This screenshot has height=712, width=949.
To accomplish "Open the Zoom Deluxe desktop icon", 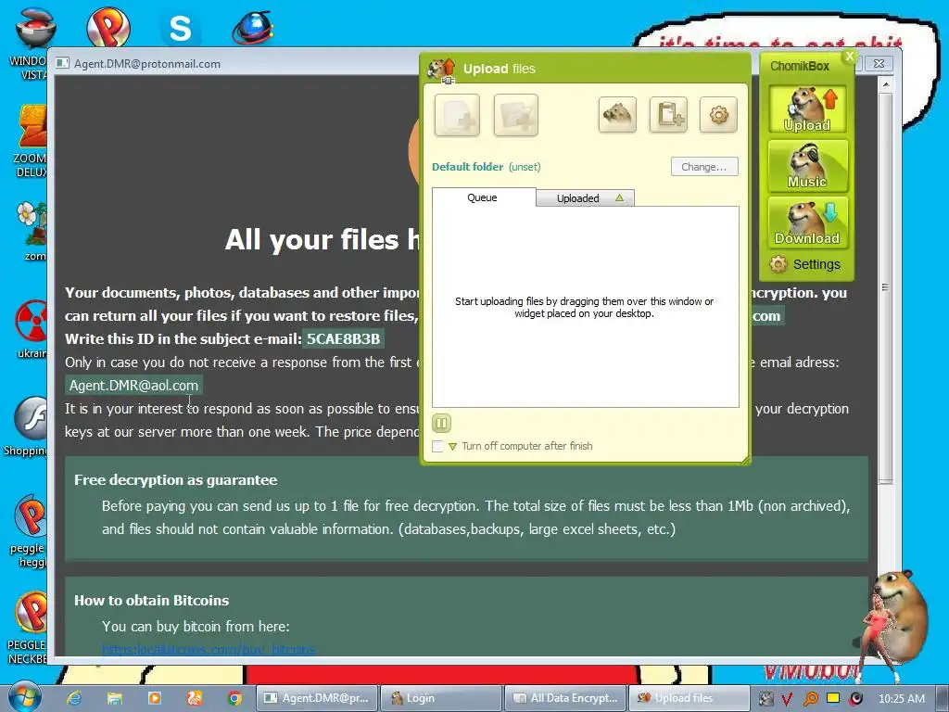I will point(32,141).
